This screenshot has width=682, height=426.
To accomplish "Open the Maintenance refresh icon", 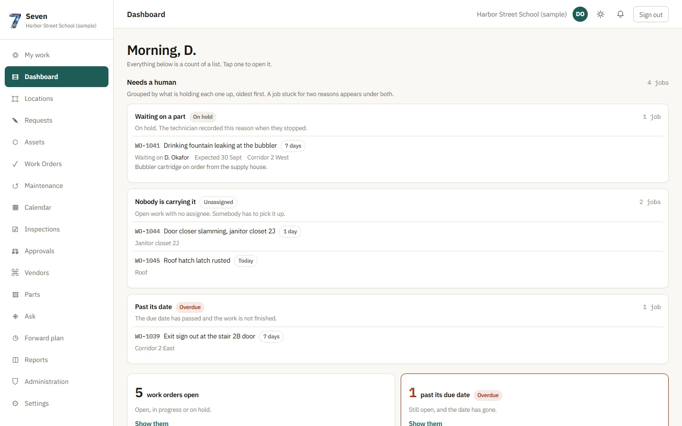I will tap(15, 186).
